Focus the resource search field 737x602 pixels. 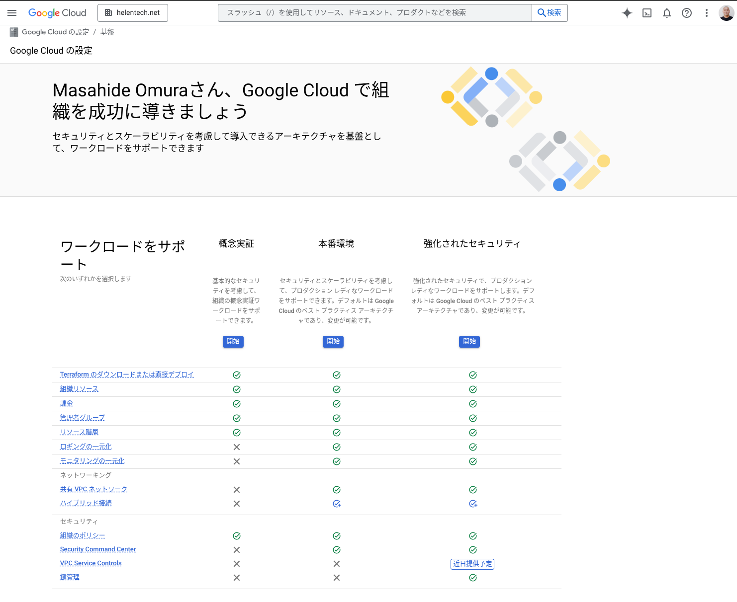tap(375, 13)
